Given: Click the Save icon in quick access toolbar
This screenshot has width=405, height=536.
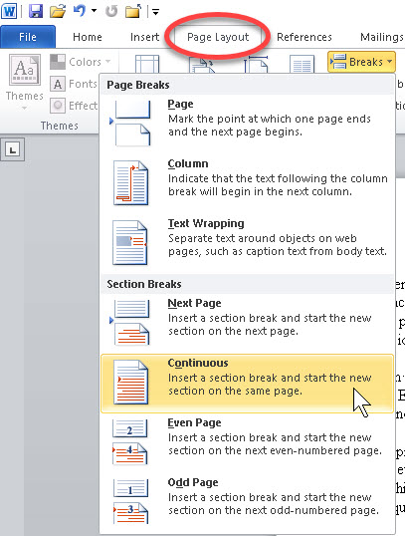Looking at the screenshot, I should click(x=35, y=11).
